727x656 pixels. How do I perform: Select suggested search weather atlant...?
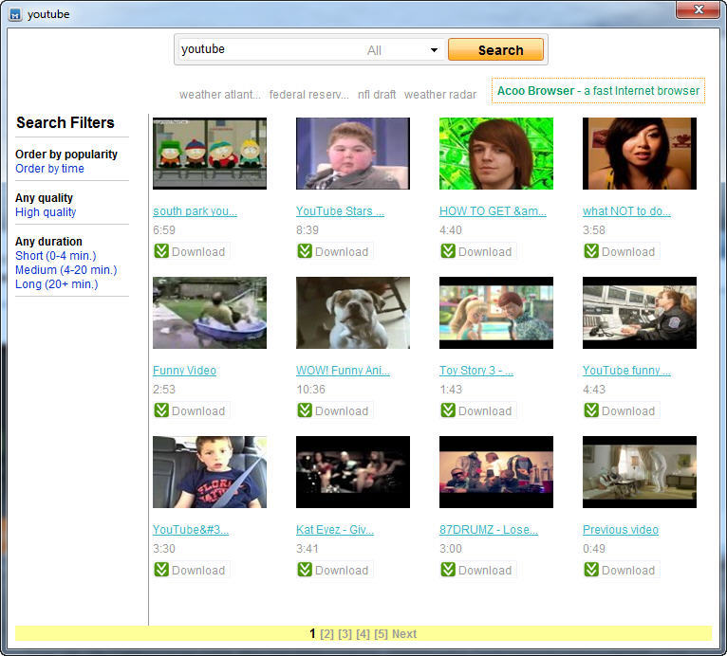[220, 95]
